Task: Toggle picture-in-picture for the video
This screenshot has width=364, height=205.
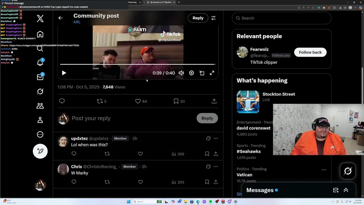Action: 202,73
